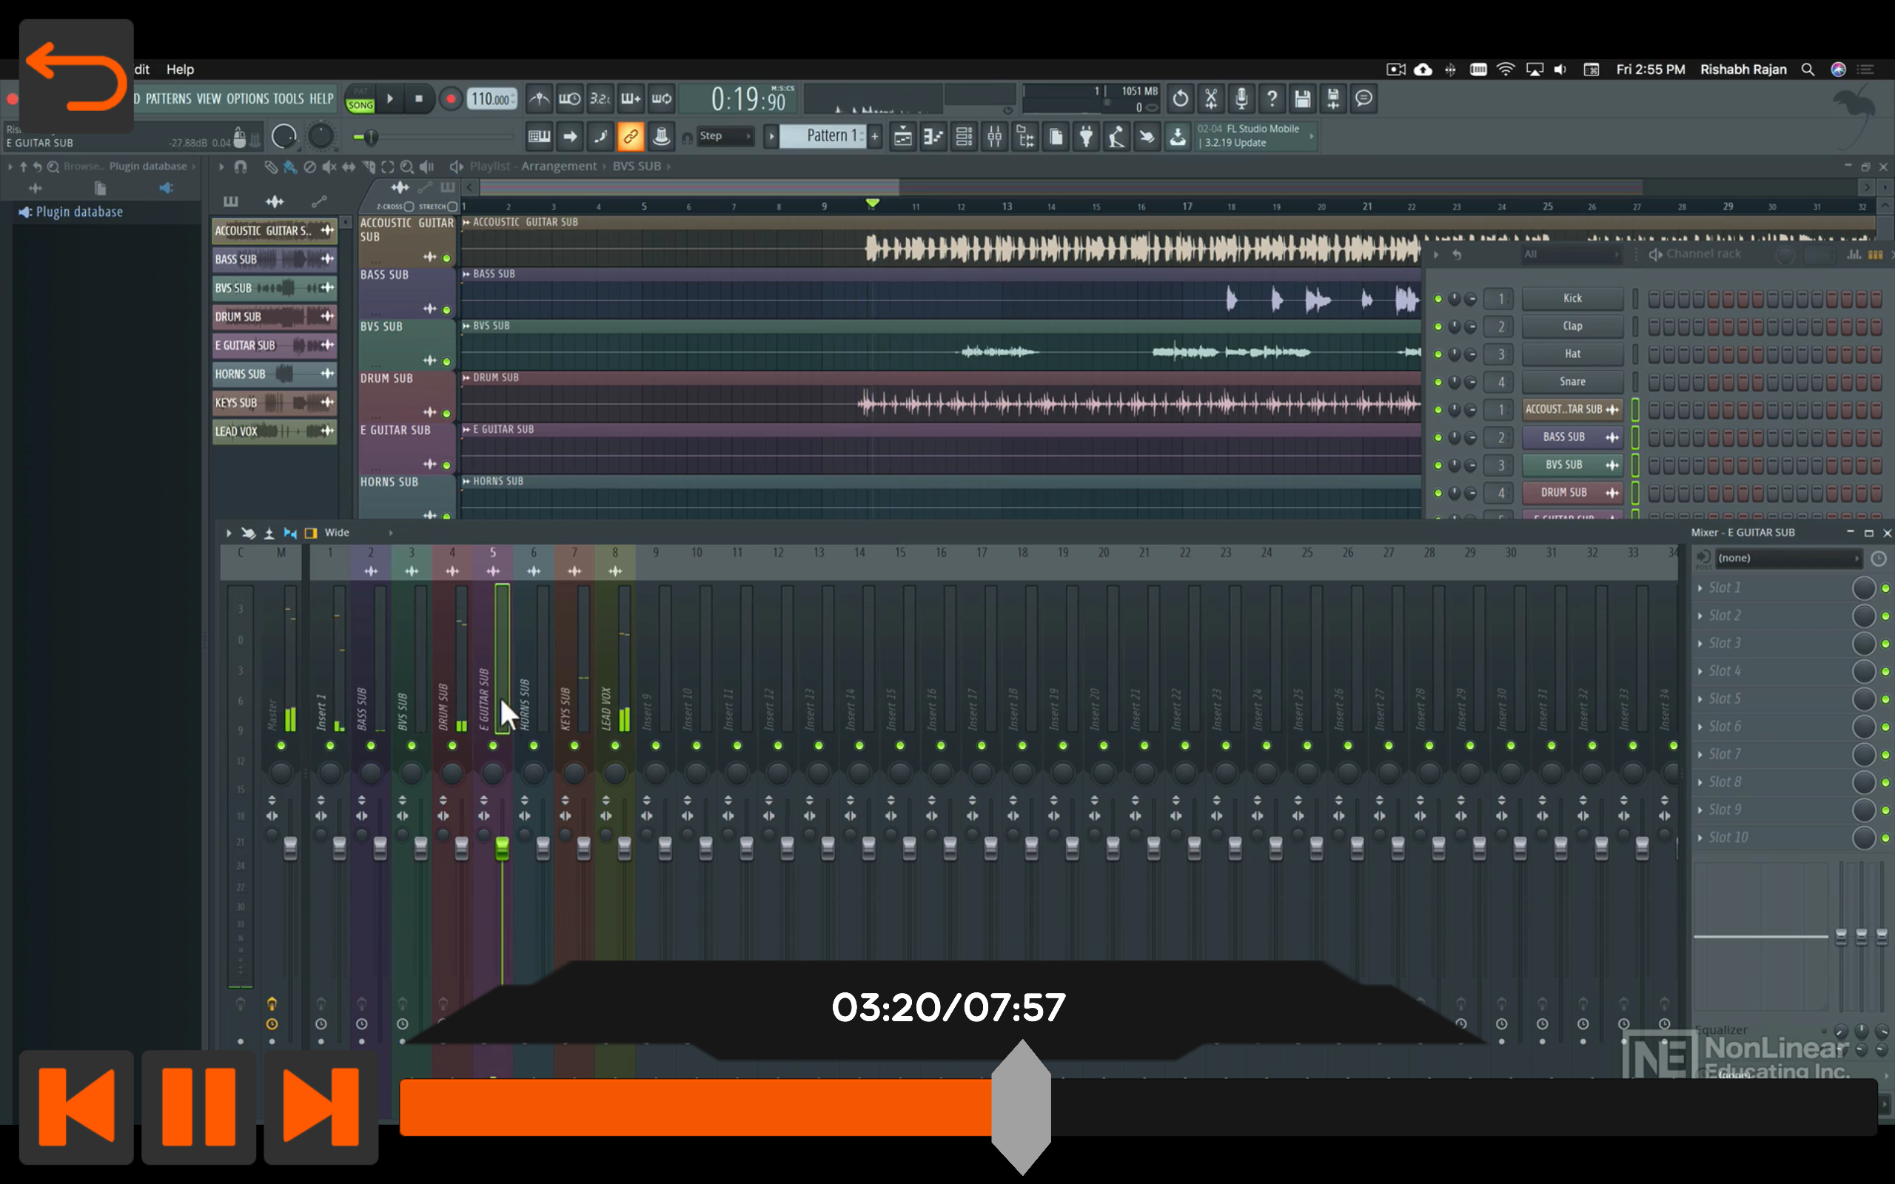The width and height of the screenshot is (1895, 1184).
Task: Click the scissors tool icon
Action: [1210, 98]
